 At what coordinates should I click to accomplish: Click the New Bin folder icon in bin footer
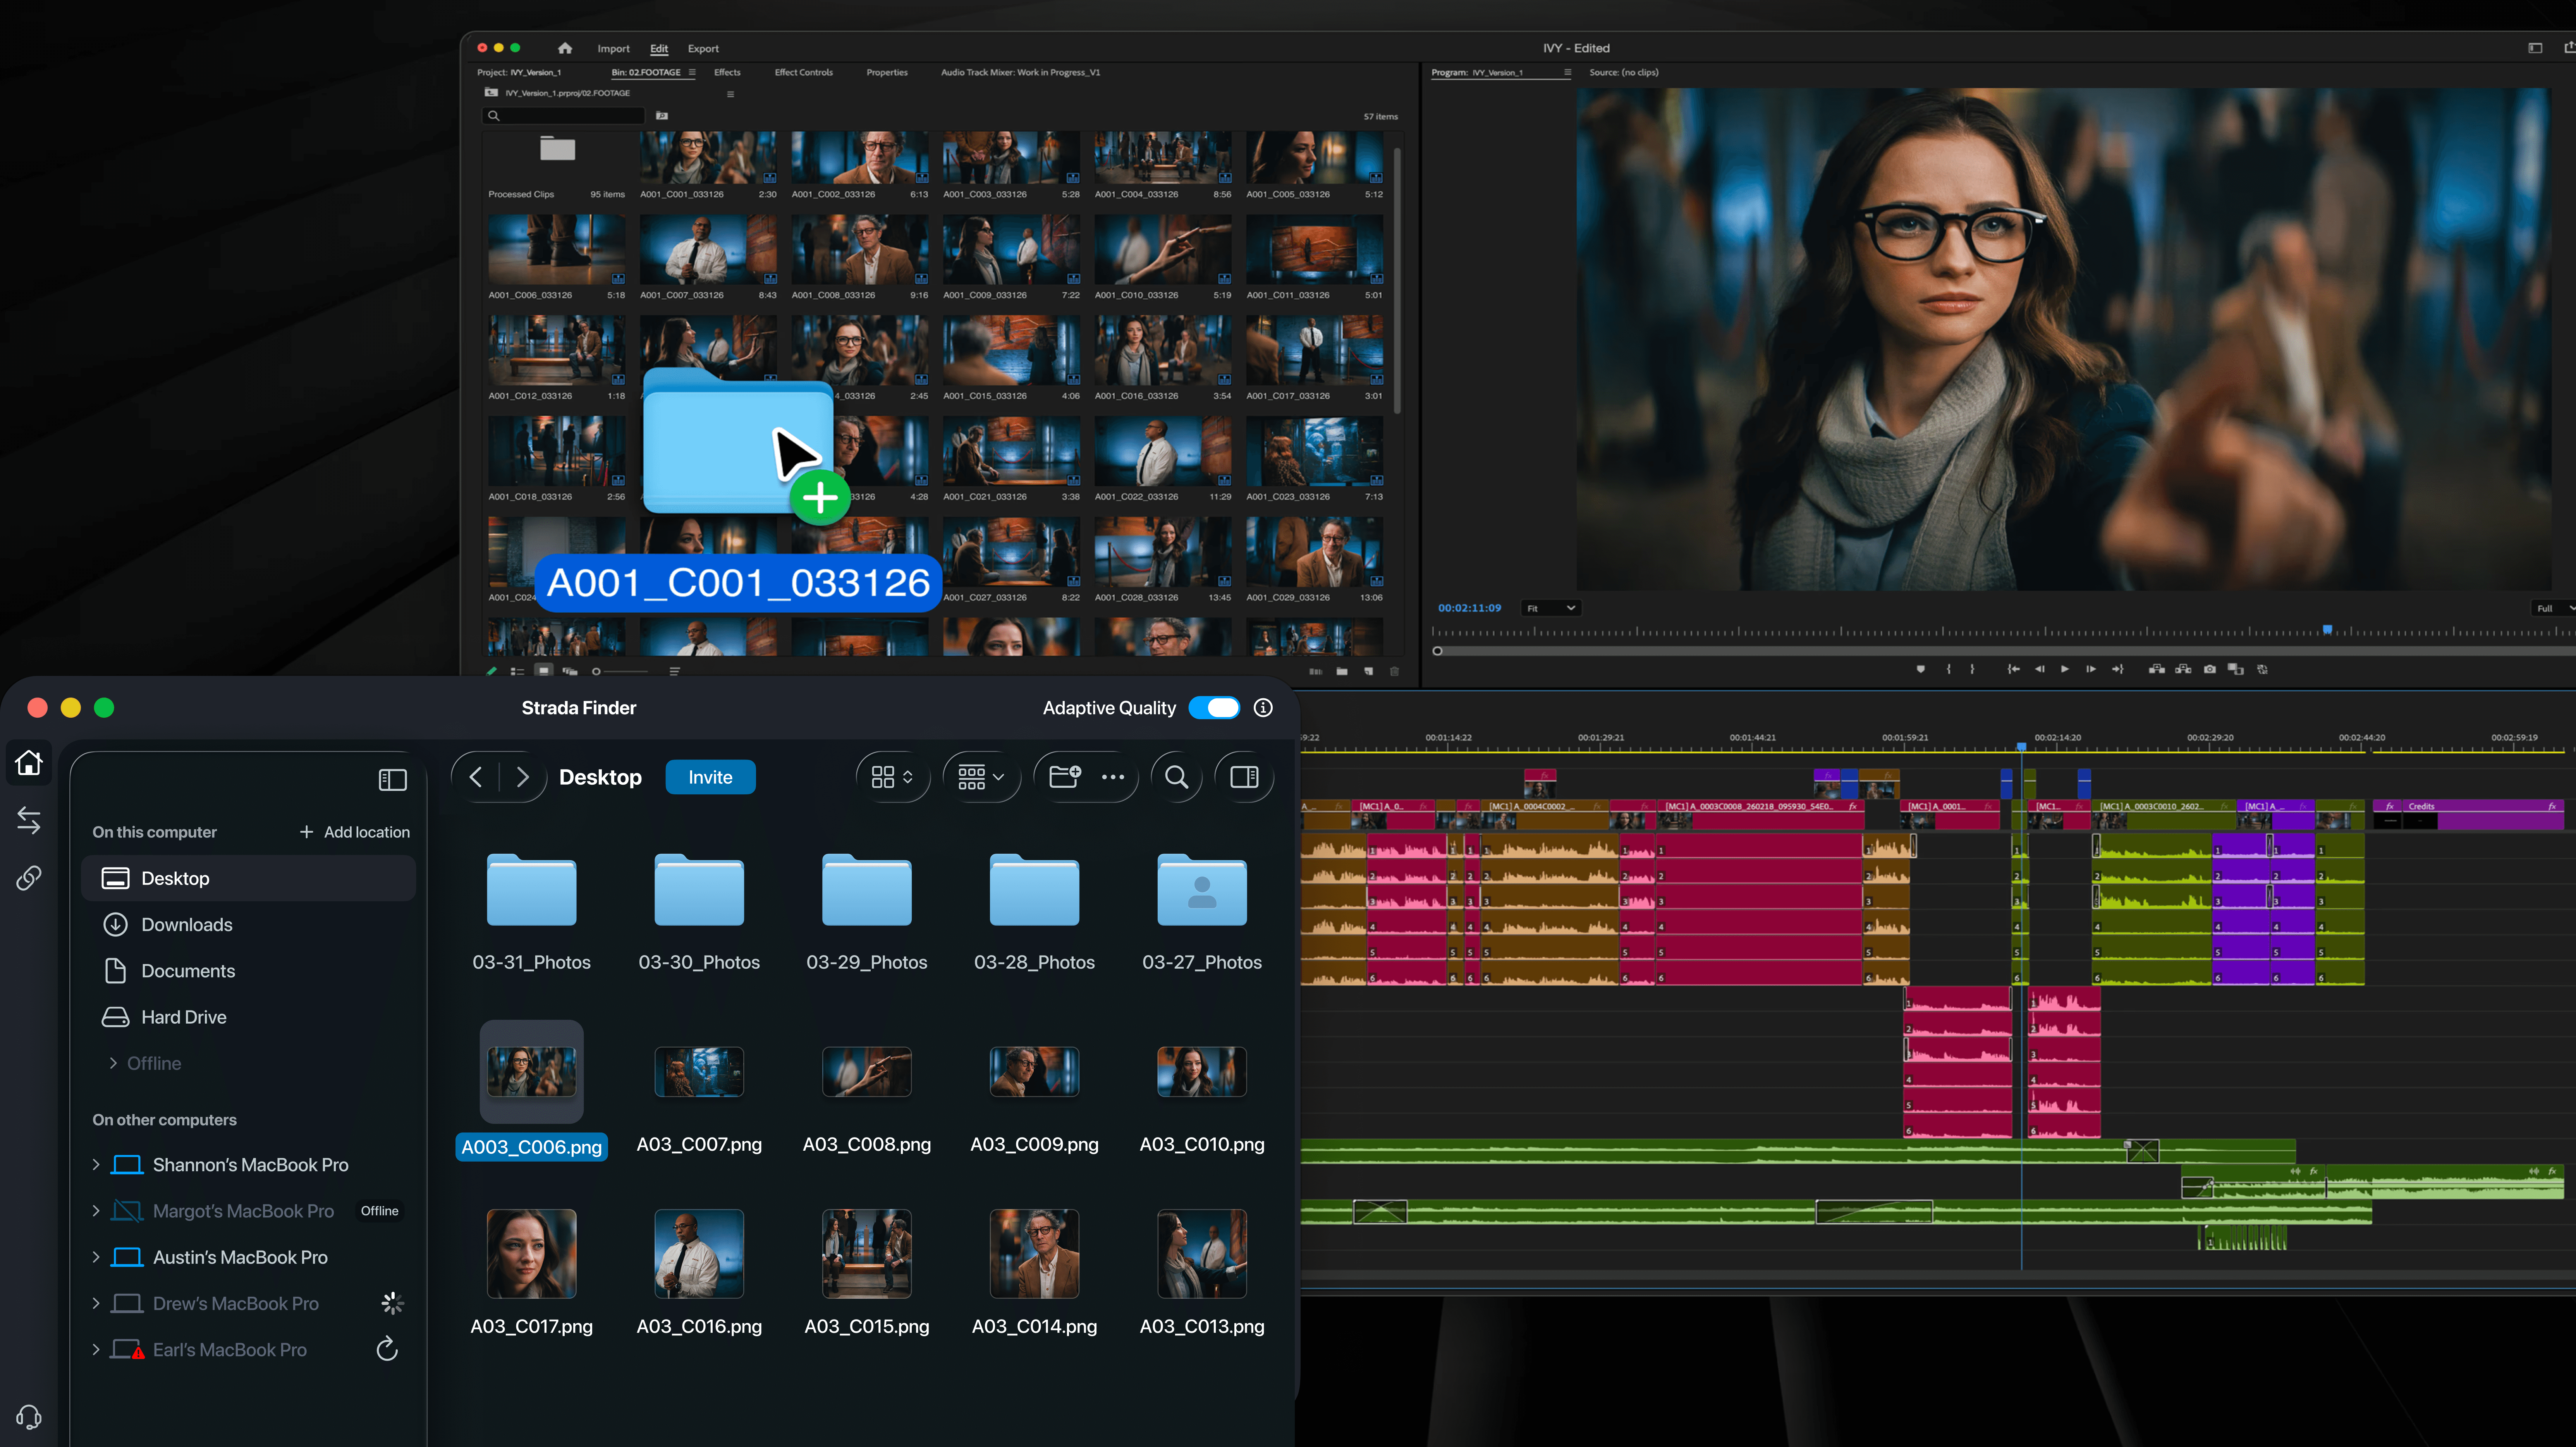[1342, 672]
